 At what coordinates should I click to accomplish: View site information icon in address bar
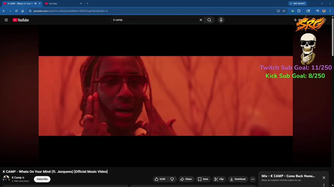pos(30,11)
